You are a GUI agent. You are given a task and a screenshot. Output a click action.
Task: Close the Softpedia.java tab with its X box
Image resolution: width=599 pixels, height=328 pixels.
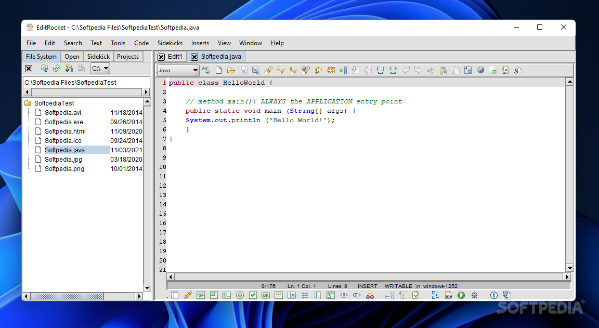click(194, 57)
